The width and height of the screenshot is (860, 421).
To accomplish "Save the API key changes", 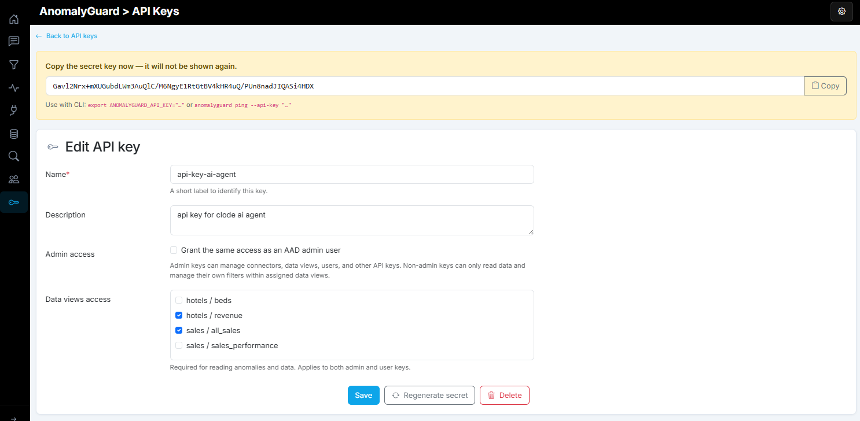I will tap(363, 396).
